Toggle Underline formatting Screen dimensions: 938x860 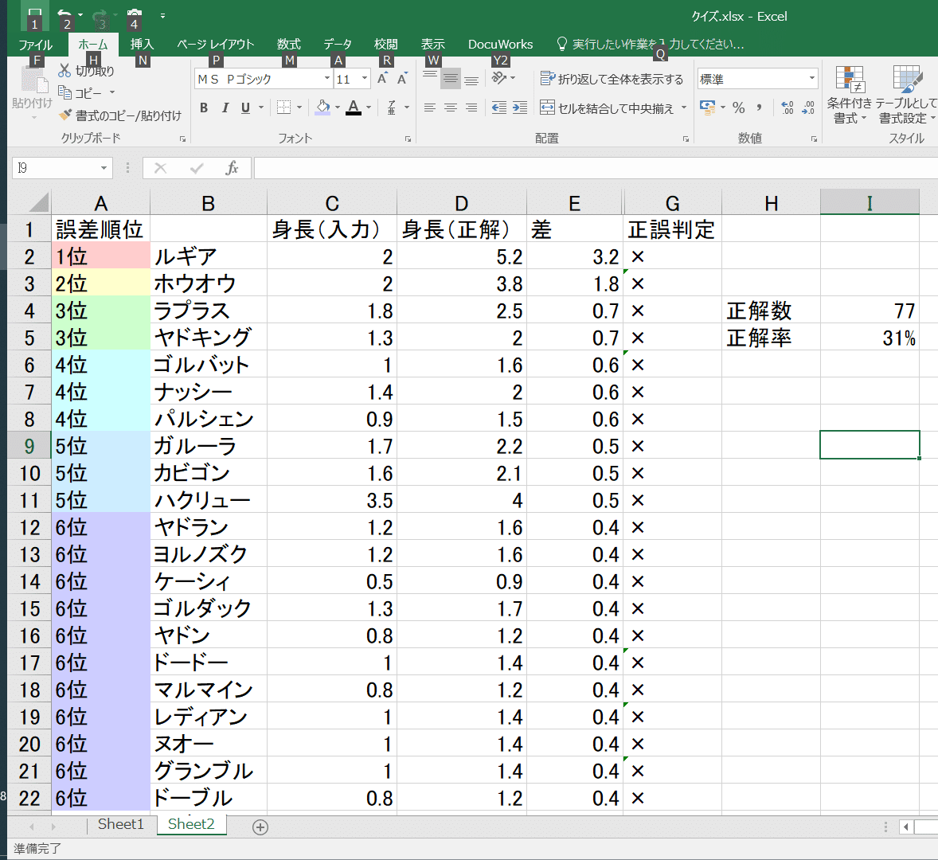tap(245, 107)
